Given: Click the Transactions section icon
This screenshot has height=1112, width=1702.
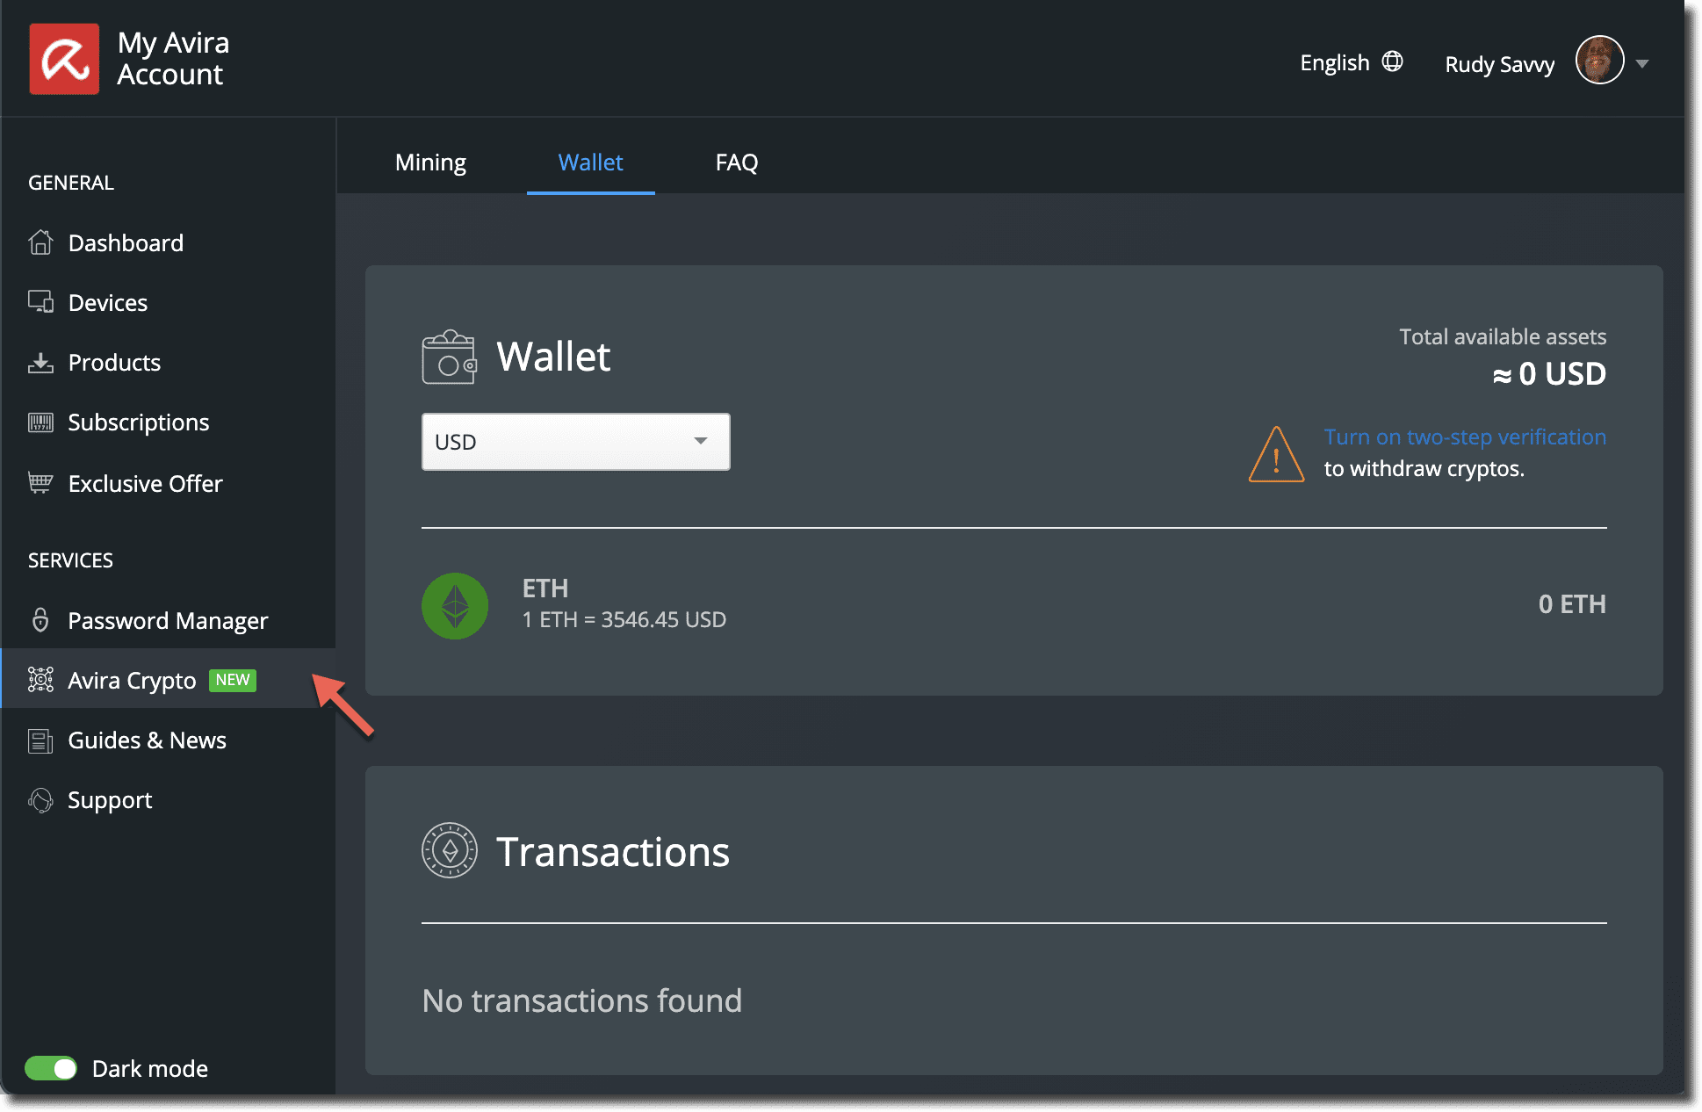Looking at the screenshot, I should click(x=447, y=850).
